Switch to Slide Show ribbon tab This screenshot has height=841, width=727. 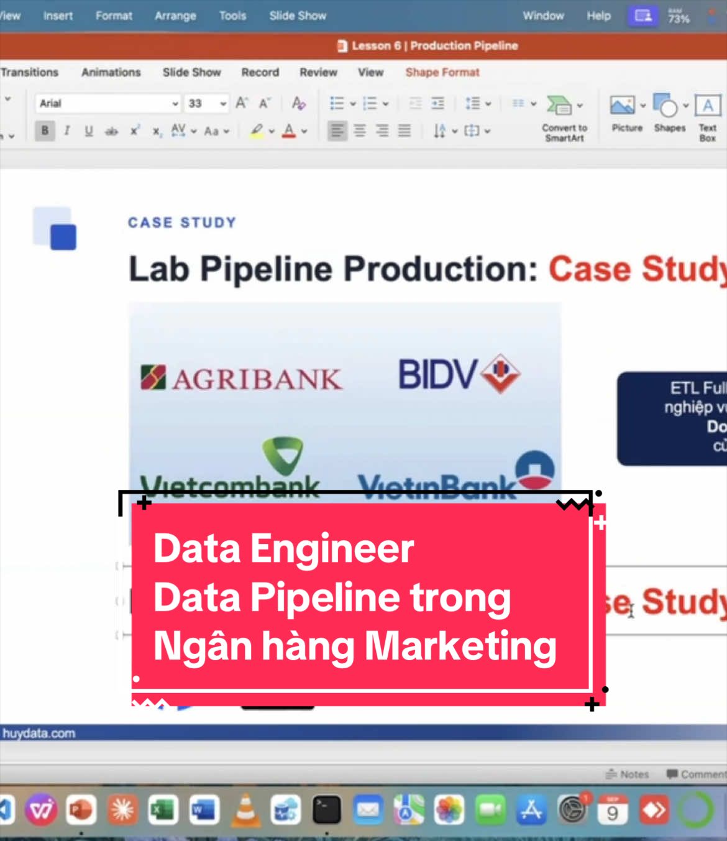(191, 72)
